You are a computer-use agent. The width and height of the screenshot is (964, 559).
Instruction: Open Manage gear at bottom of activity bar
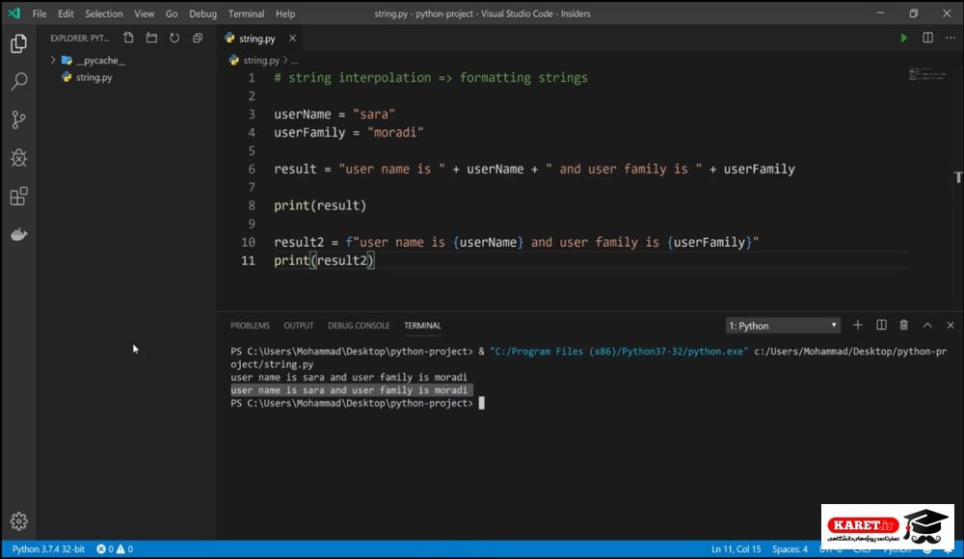pyautogui.click(x=18, y=520)
